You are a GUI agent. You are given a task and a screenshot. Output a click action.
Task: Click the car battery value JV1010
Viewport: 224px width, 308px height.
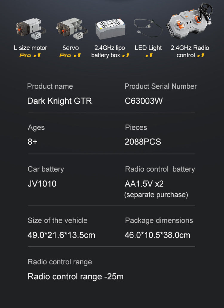point(42,183)
